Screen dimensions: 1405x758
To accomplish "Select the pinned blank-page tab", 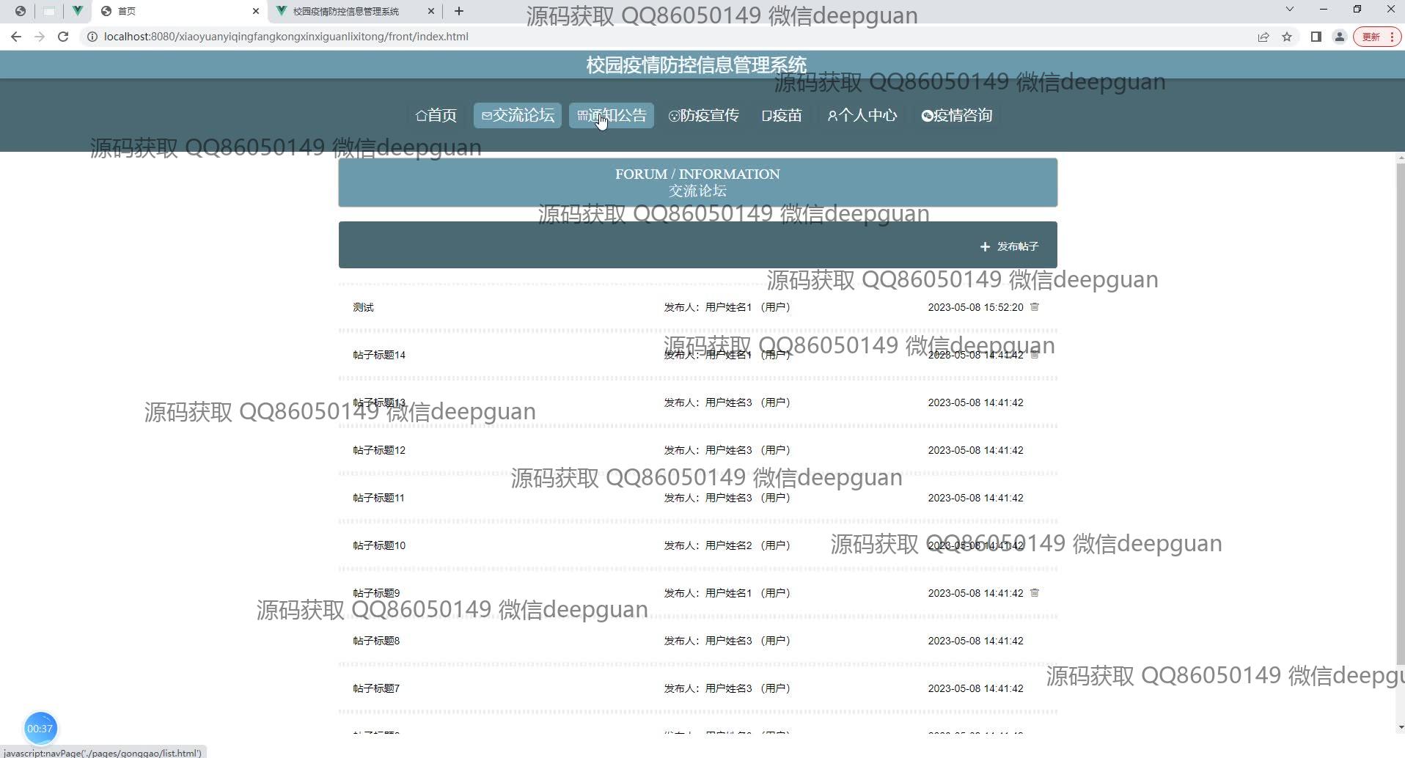I will 48,11.
